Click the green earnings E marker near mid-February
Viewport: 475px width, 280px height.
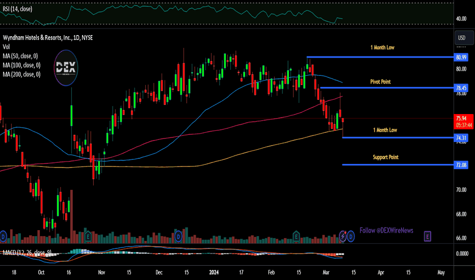pos(296,236)
